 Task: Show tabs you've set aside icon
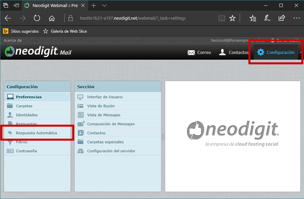tap(6, 5)
